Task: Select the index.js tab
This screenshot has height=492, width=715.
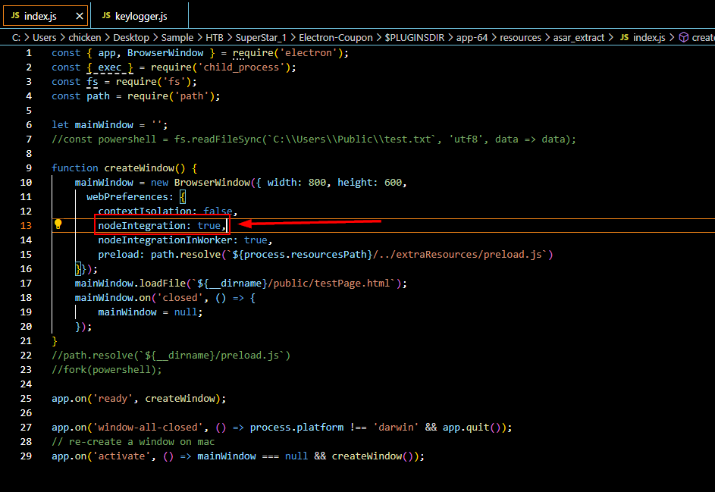Action: pos(40,16)
